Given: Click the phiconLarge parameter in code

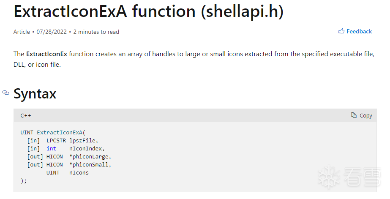Looking at the screenshot, I should coord(90,156).
